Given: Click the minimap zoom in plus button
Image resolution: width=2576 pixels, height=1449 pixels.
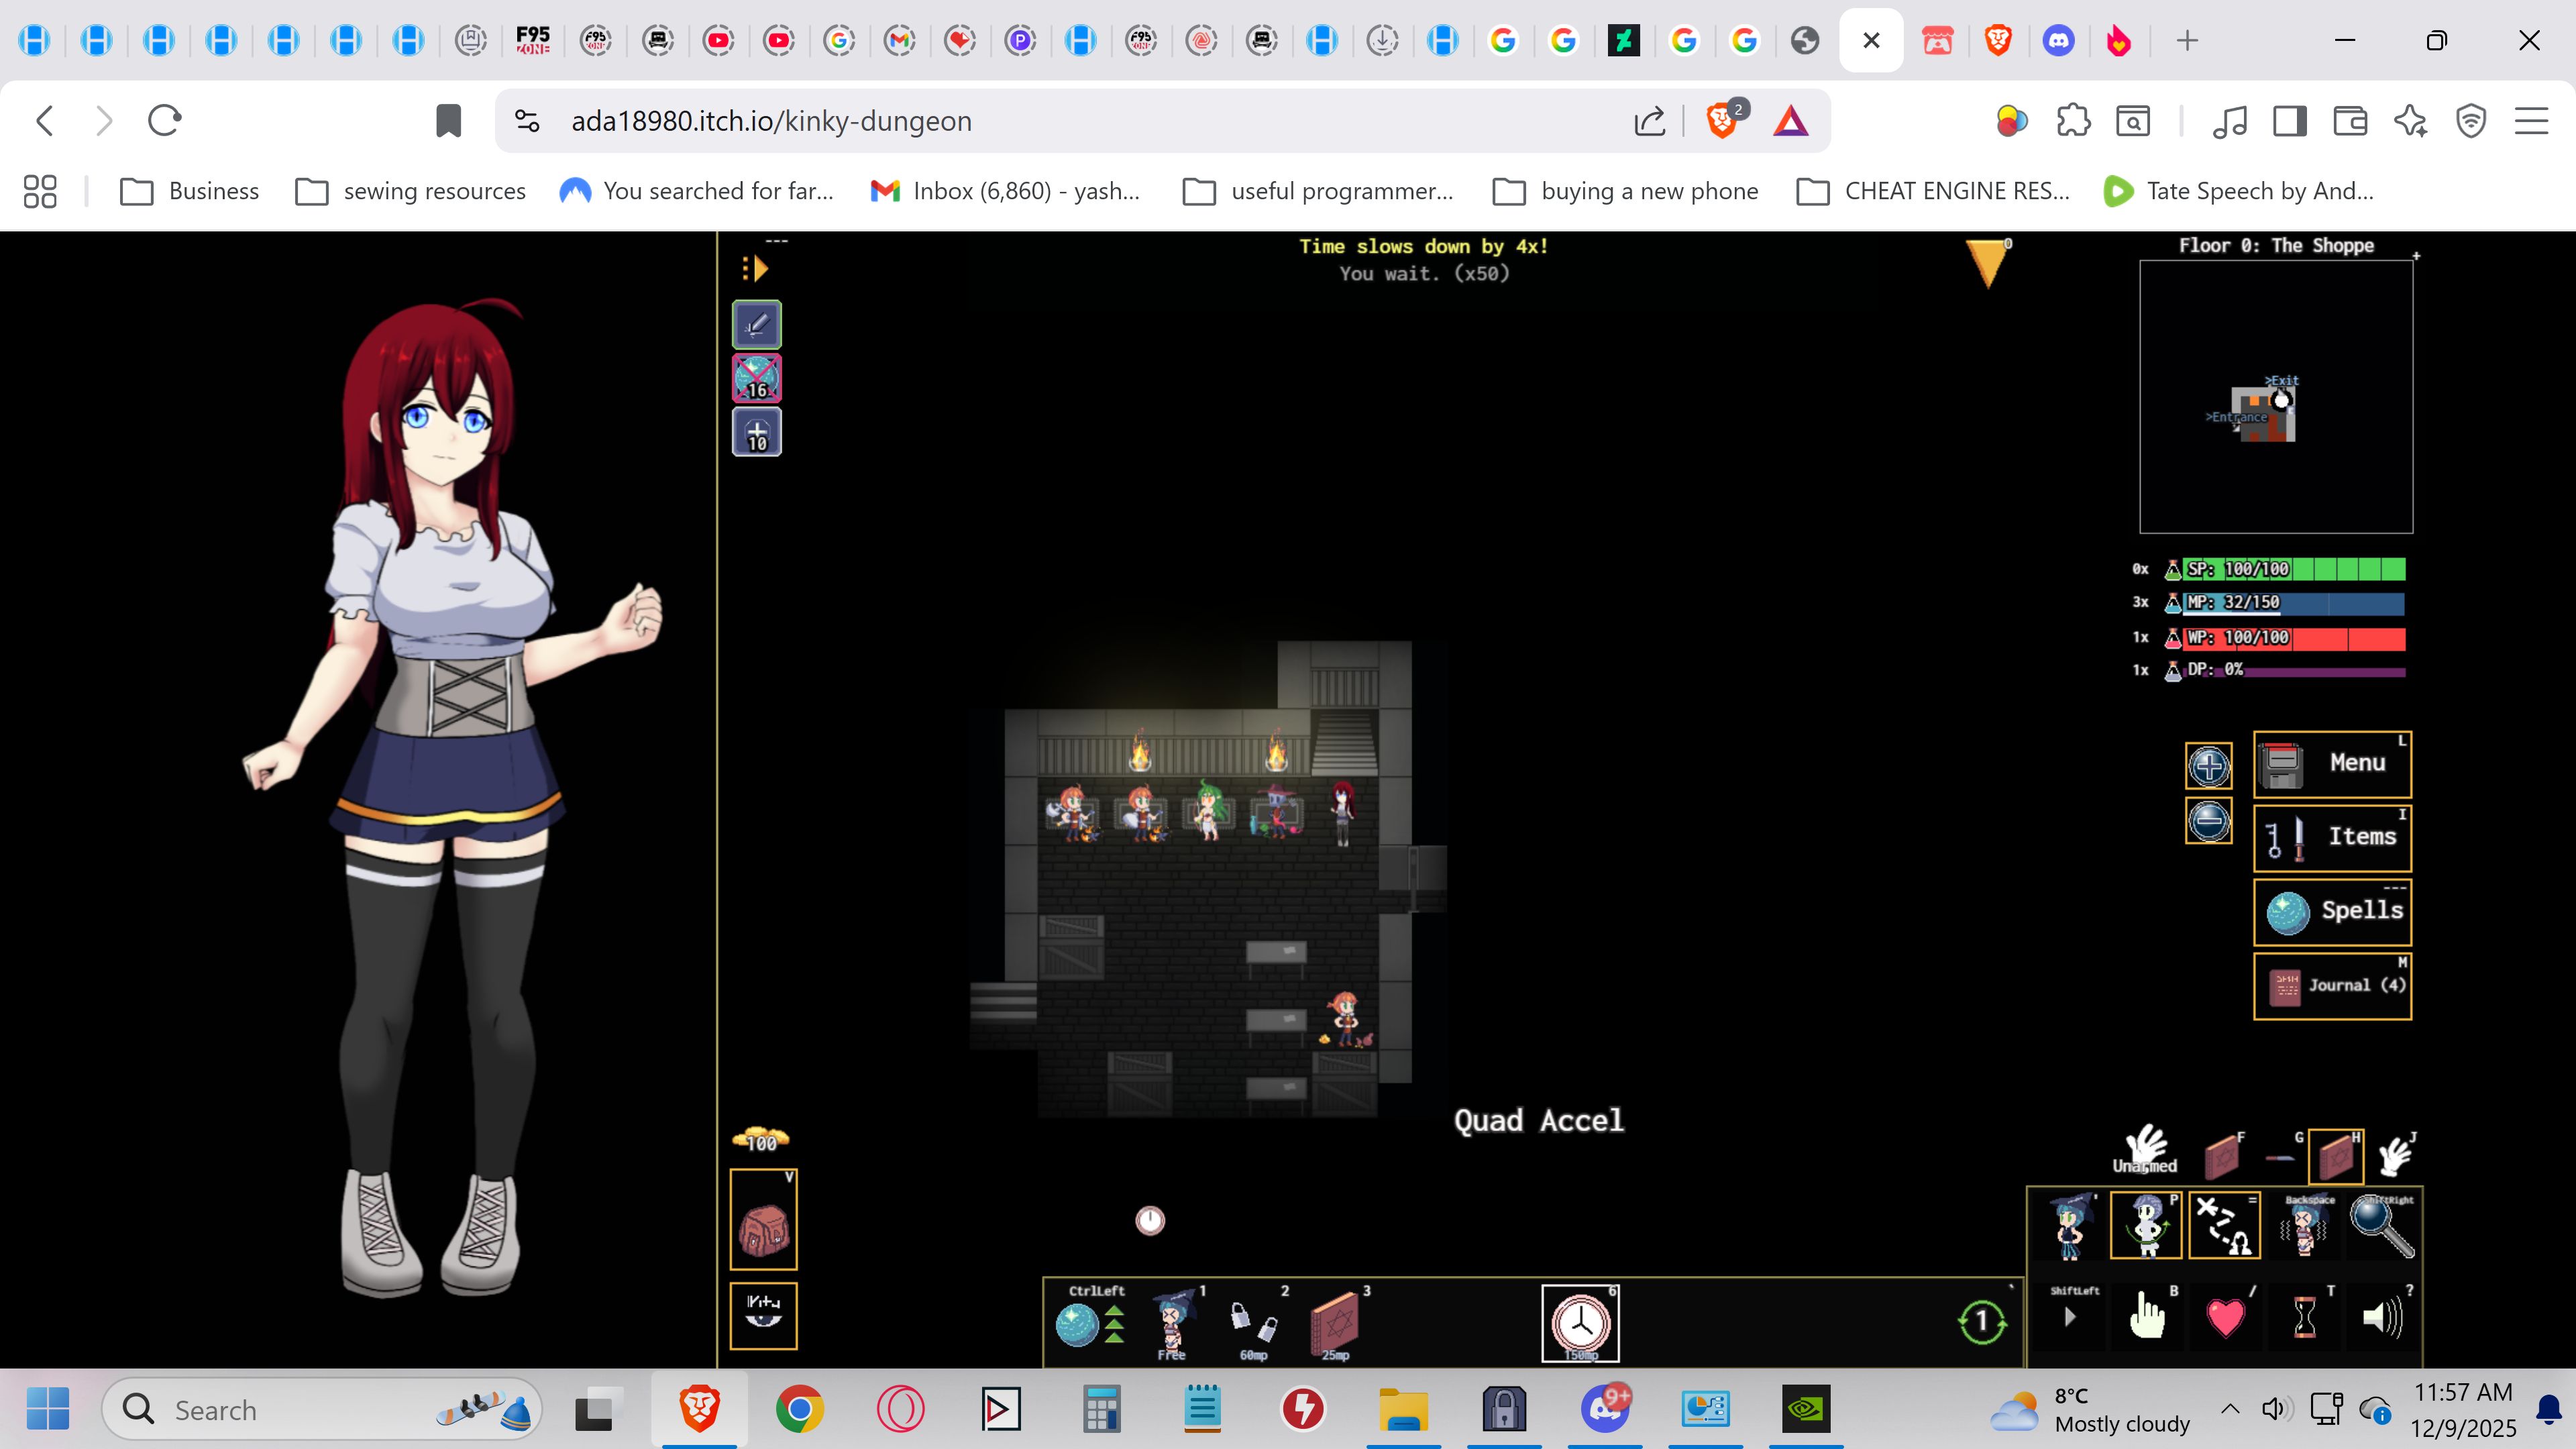Looking at the screenshot, I should (2208, 767).
